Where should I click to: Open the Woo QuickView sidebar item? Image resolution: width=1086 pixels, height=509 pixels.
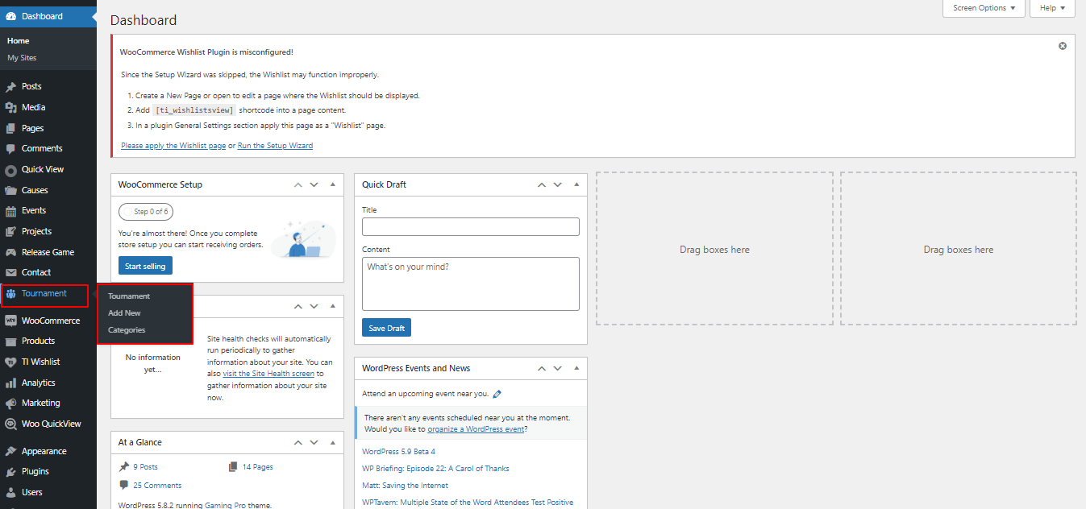(x=48, y=424)
